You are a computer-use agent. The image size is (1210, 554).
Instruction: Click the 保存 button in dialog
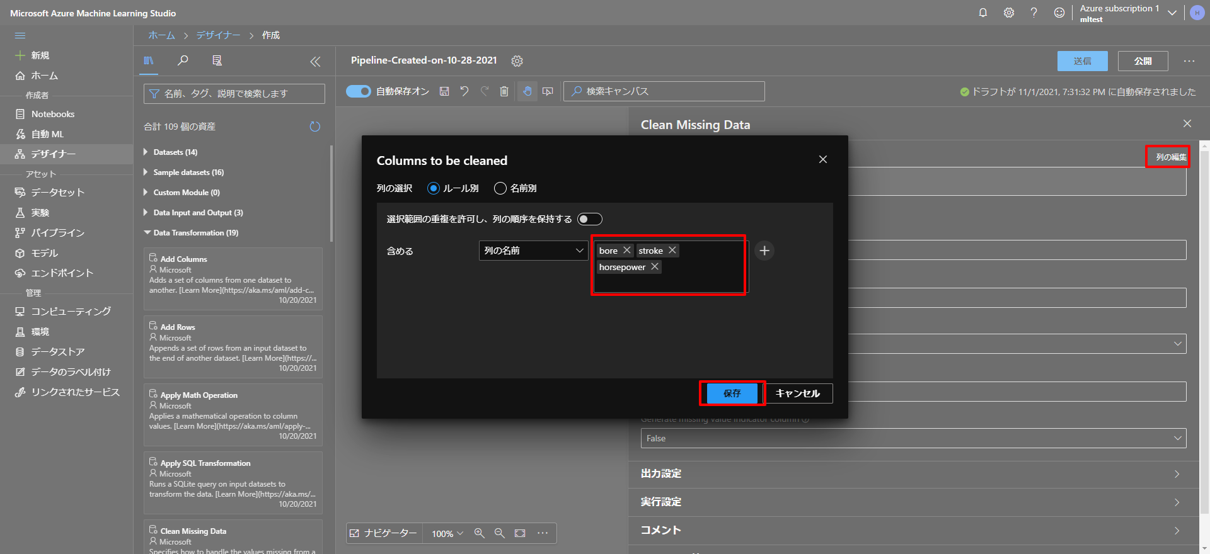732,393
